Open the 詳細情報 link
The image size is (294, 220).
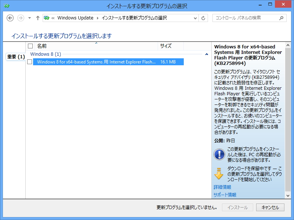[222, 187]
